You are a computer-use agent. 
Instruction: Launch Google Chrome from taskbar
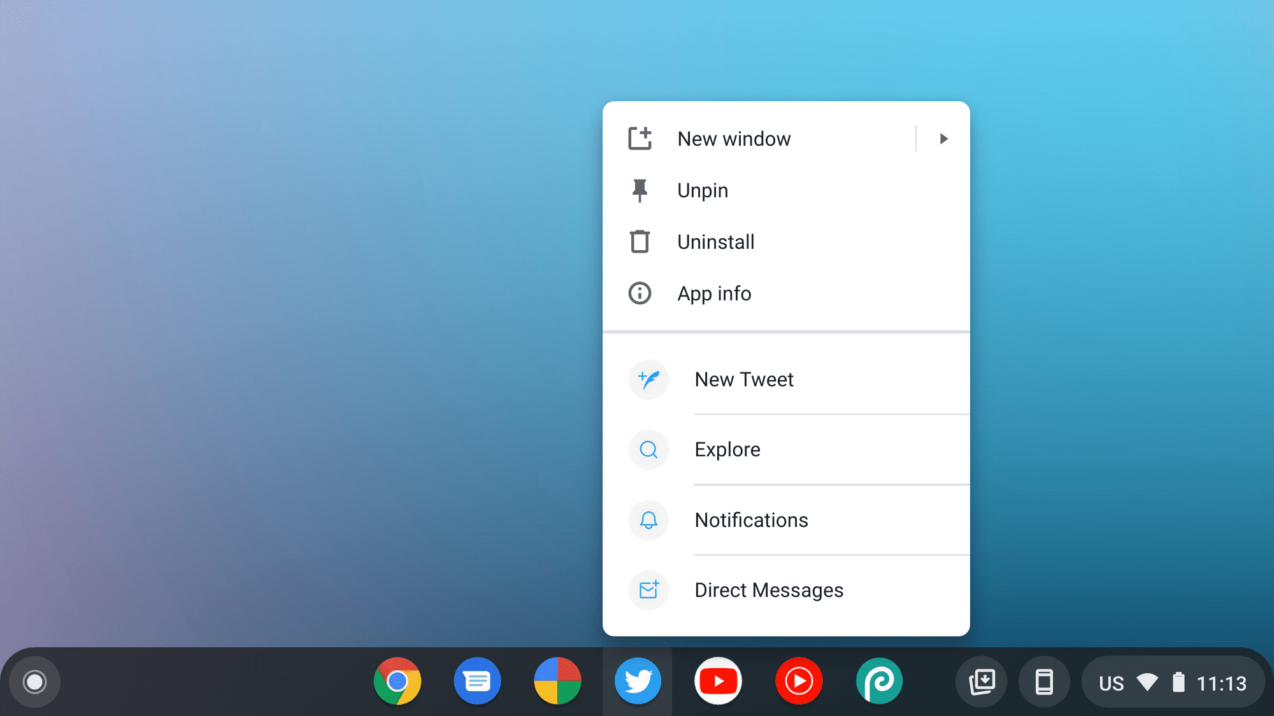(397, 682)
